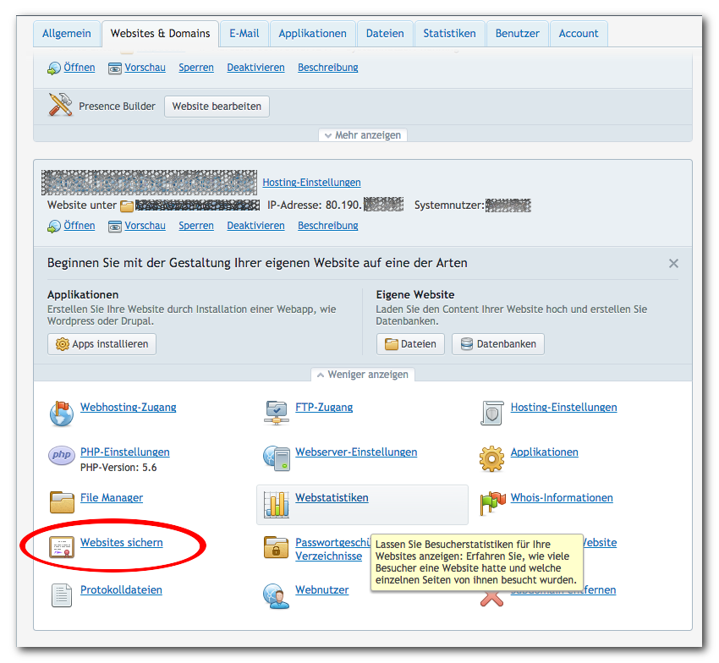Click the Webhosting-Zugang globe icon
Screen dimensions: 719x663
pyautogui.click(x=62, y=413)
